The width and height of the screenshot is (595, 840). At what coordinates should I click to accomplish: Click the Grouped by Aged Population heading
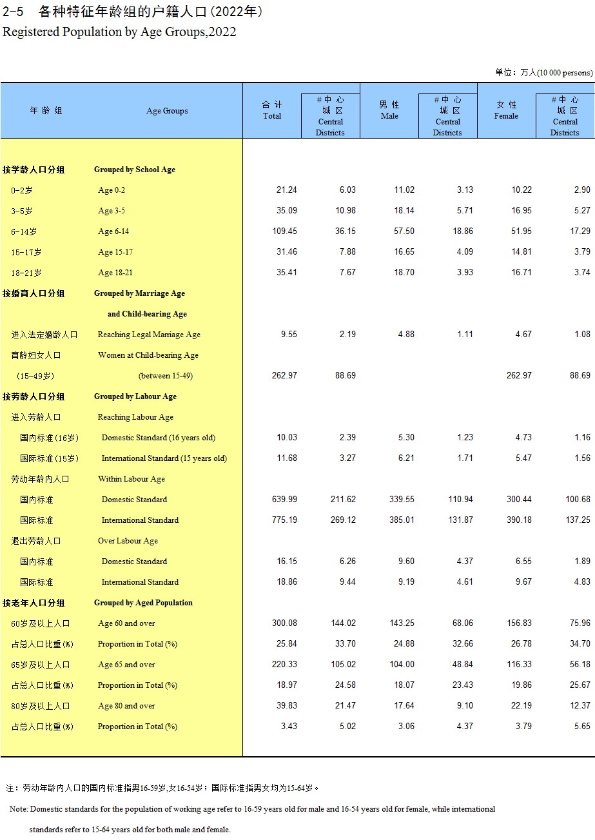pos(143,603)
